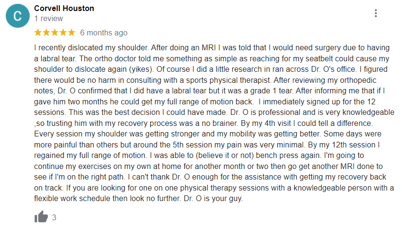Open Corvell Houston's profile name link
The image size is (402, 225).
point(64,8)
